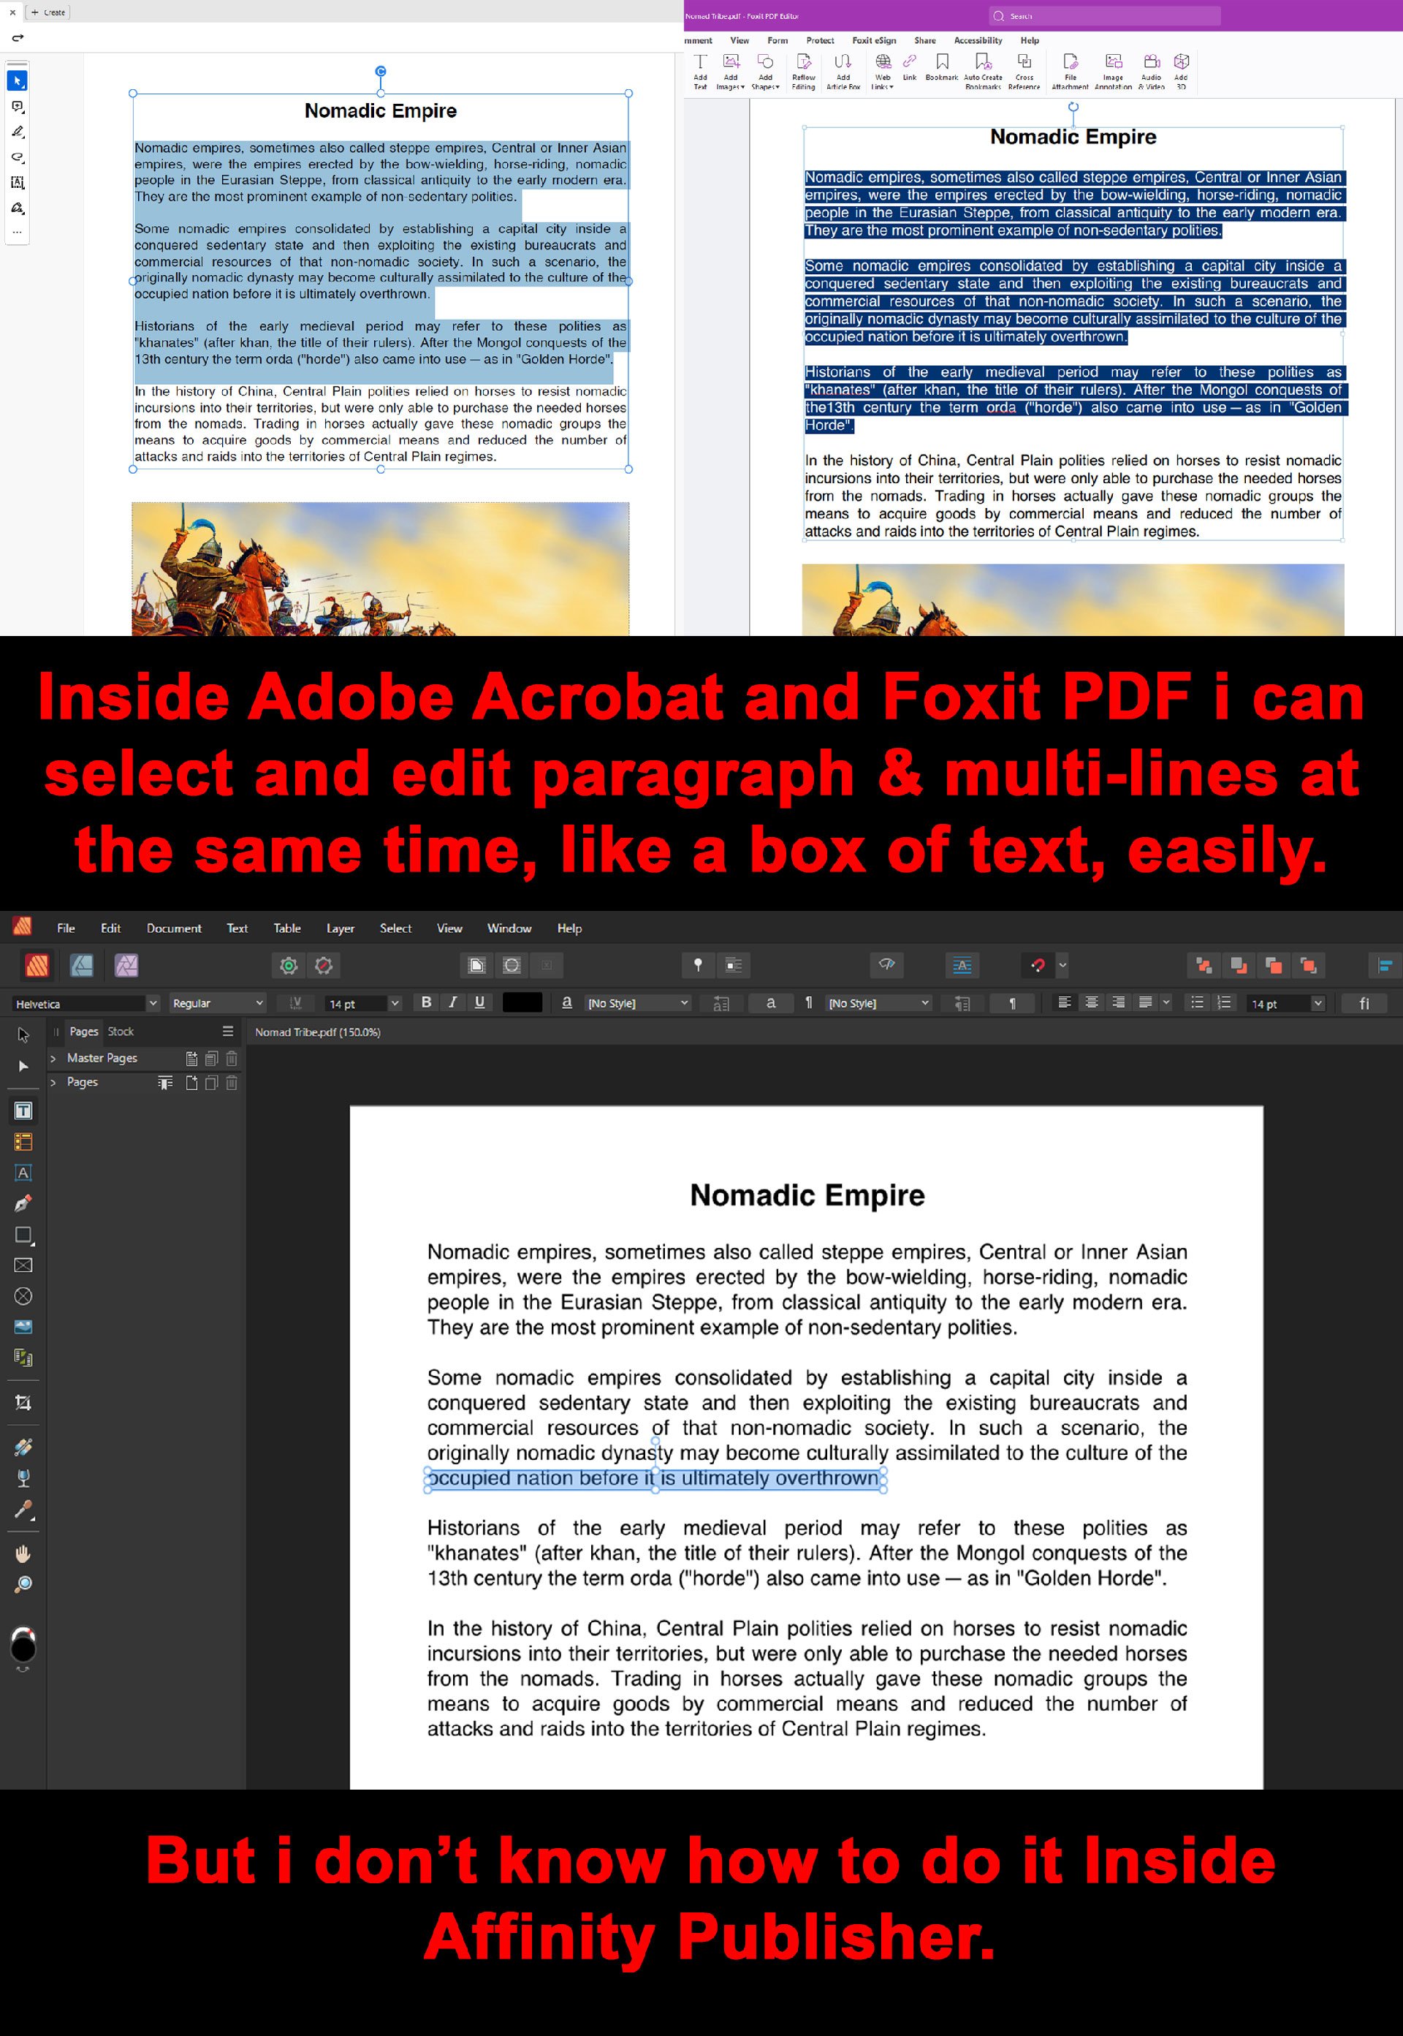Select the Transparency wine-glass tool
The image size is (1403, 2036).
23,1478
